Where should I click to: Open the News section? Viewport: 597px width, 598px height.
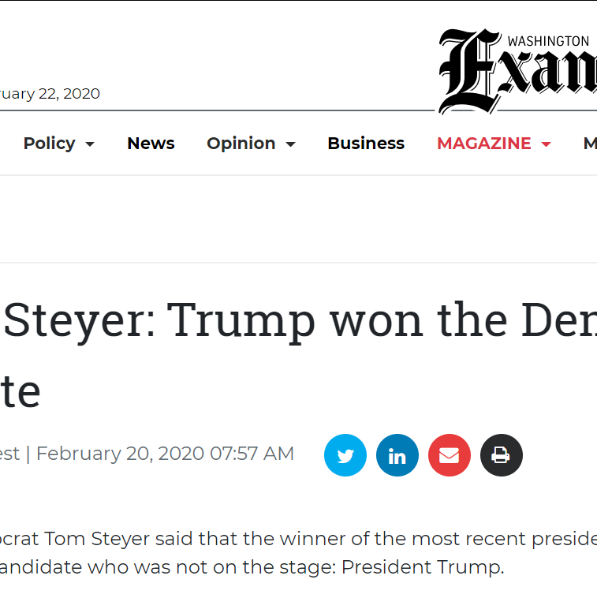(x=151, y=144)
